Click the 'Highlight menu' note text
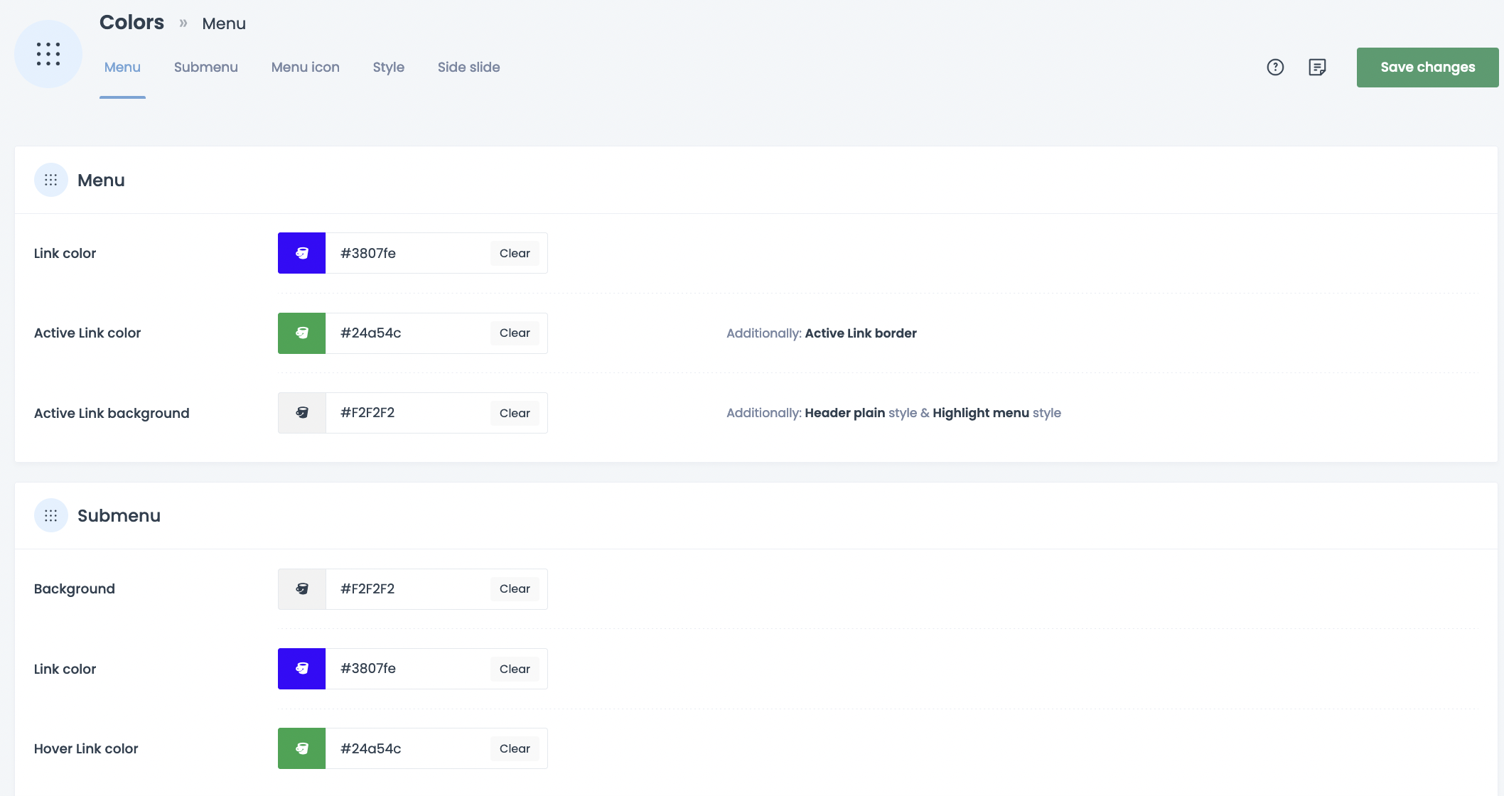The height and width of the screenshot is (796, 1504). (981, 413)
